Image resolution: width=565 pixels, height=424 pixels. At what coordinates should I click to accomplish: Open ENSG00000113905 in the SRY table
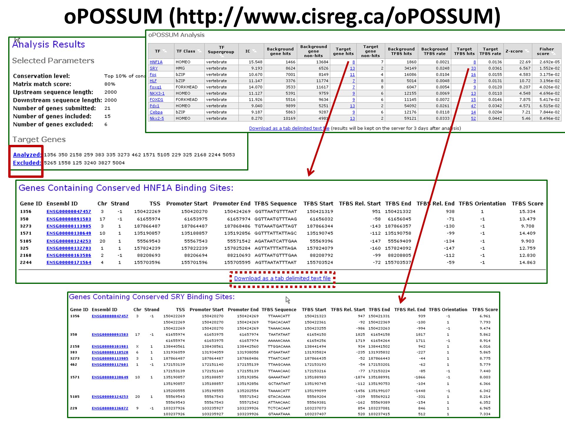(110, 359)
